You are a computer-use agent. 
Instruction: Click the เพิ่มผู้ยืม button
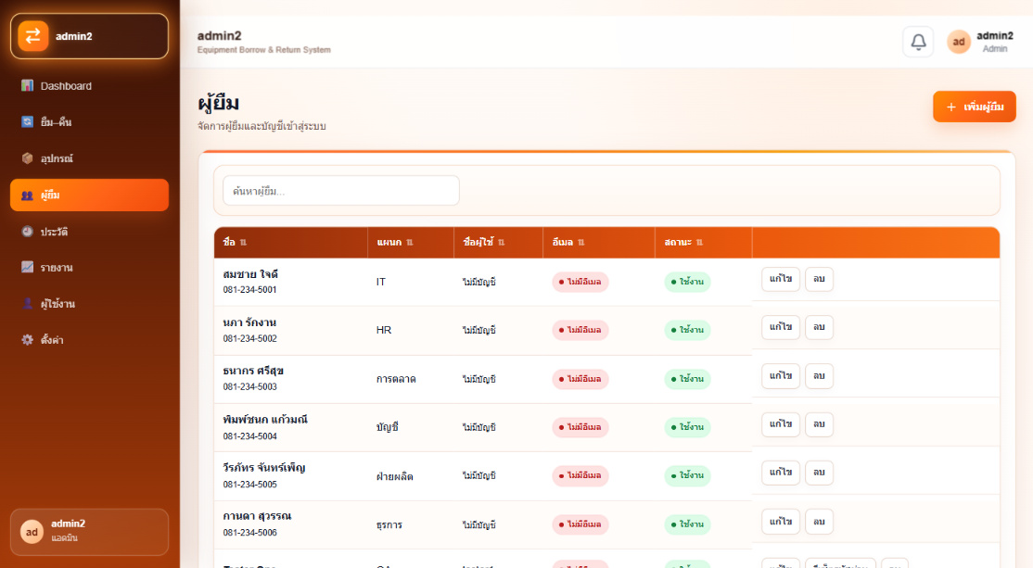pos(975,107)
